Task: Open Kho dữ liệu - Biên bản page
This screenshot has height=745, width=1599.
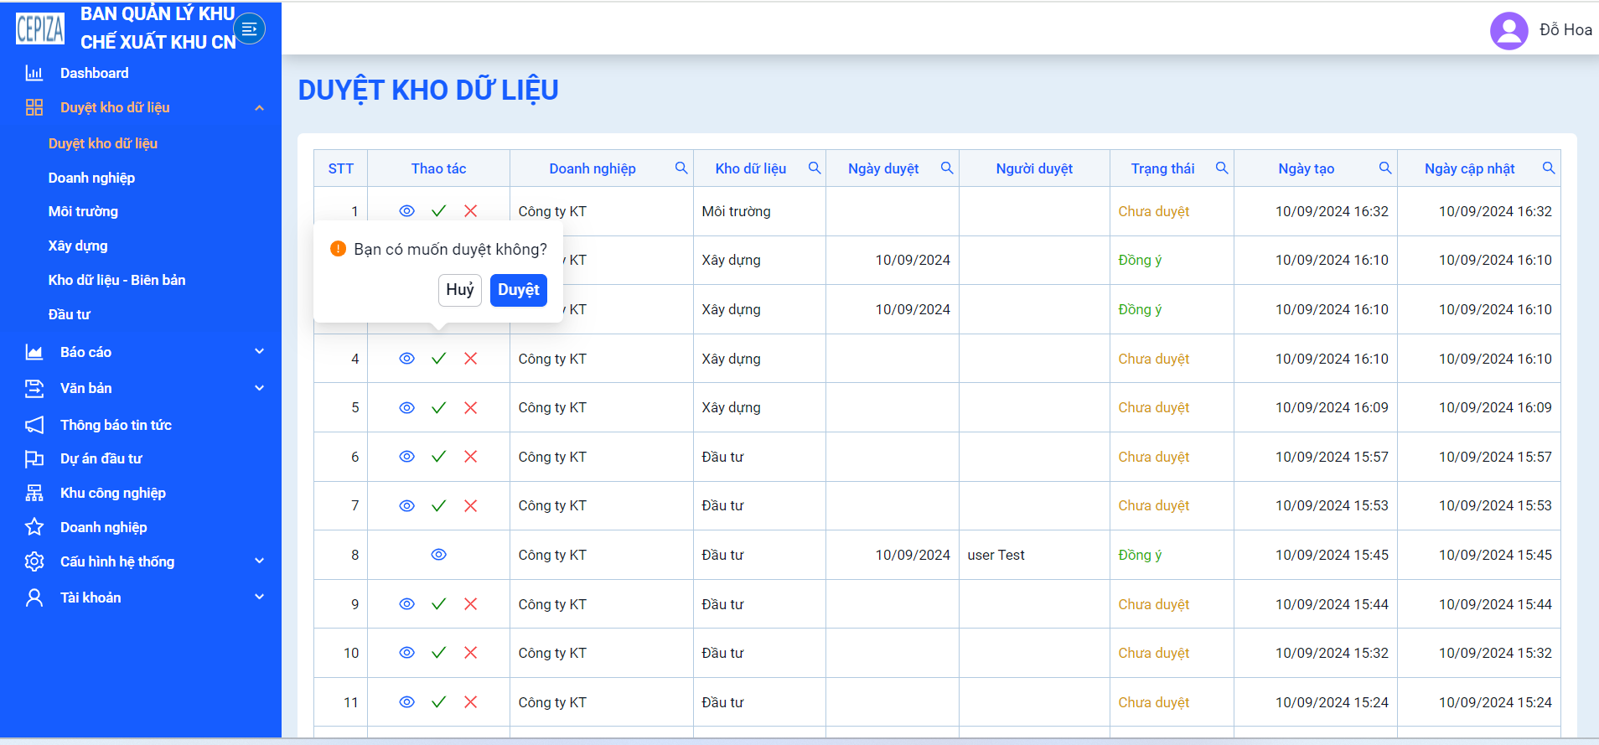Action: click(x=116, y=280)
